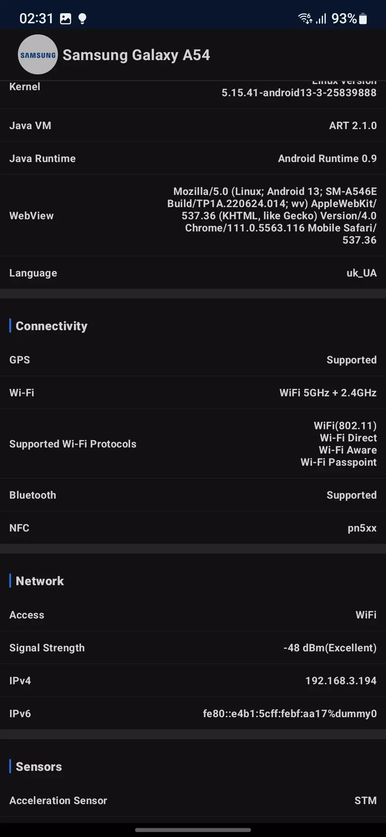This screenshot has width=386, height=837.
Task: Tap the NFC pn5xx row
Action: (193, 528)
